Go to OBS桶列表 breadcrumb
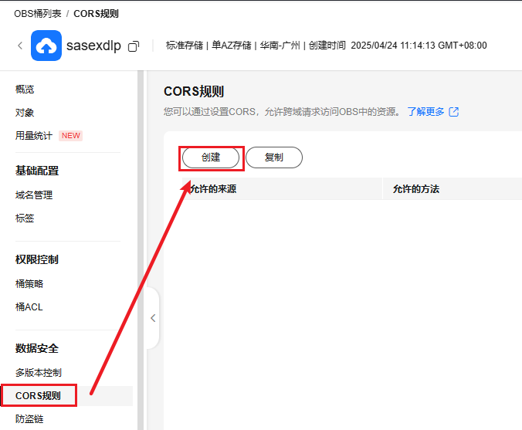 37,14
